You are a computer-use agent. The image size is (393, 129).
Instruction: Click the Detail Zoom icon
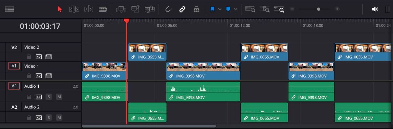265,9
